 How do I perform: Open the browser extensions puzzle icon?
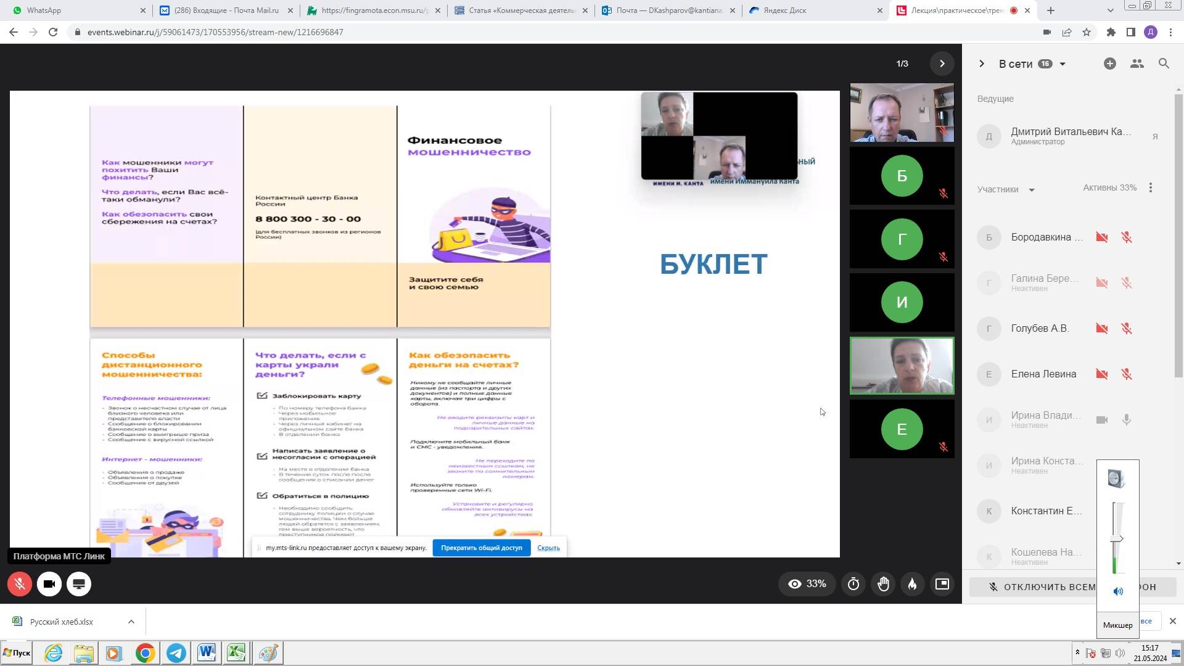tap(1111, 32)
